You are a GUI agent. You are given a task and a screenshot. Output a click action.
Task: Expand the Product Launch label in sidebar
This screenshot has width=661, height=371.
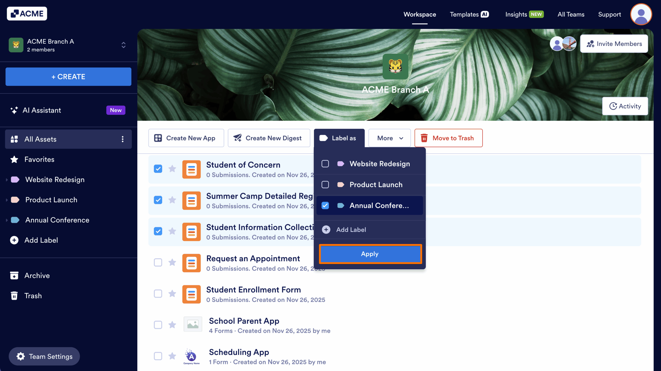[6, 200]
